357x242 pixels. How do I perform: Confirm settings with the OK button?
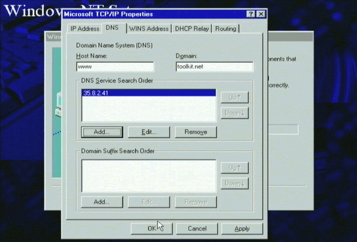(151, 229)
